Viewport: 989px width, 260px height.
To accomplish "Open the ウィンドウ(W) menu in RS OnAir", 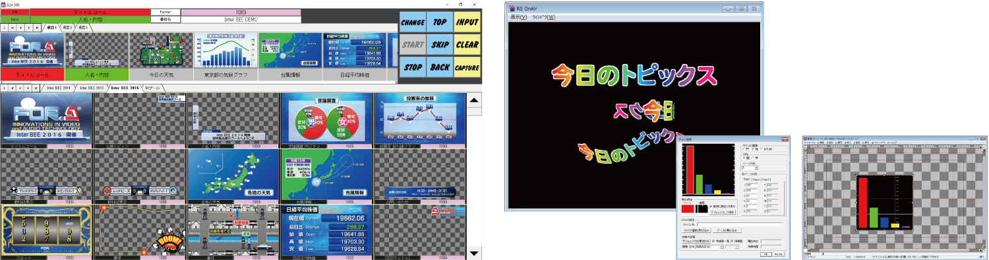I will tap(543, 16).
